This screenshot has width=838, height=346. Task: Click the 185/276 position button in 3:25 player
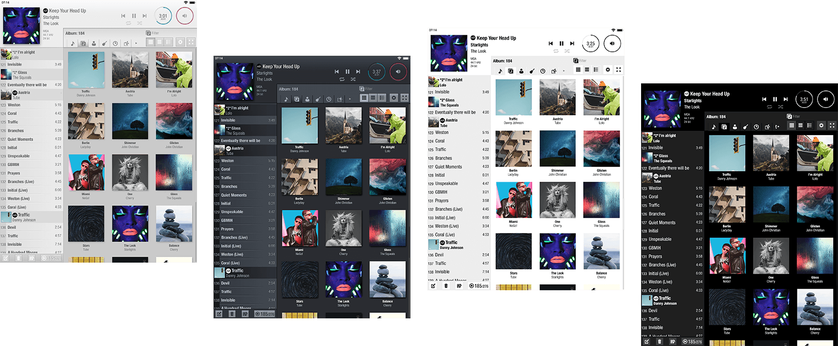pos(478,286)
